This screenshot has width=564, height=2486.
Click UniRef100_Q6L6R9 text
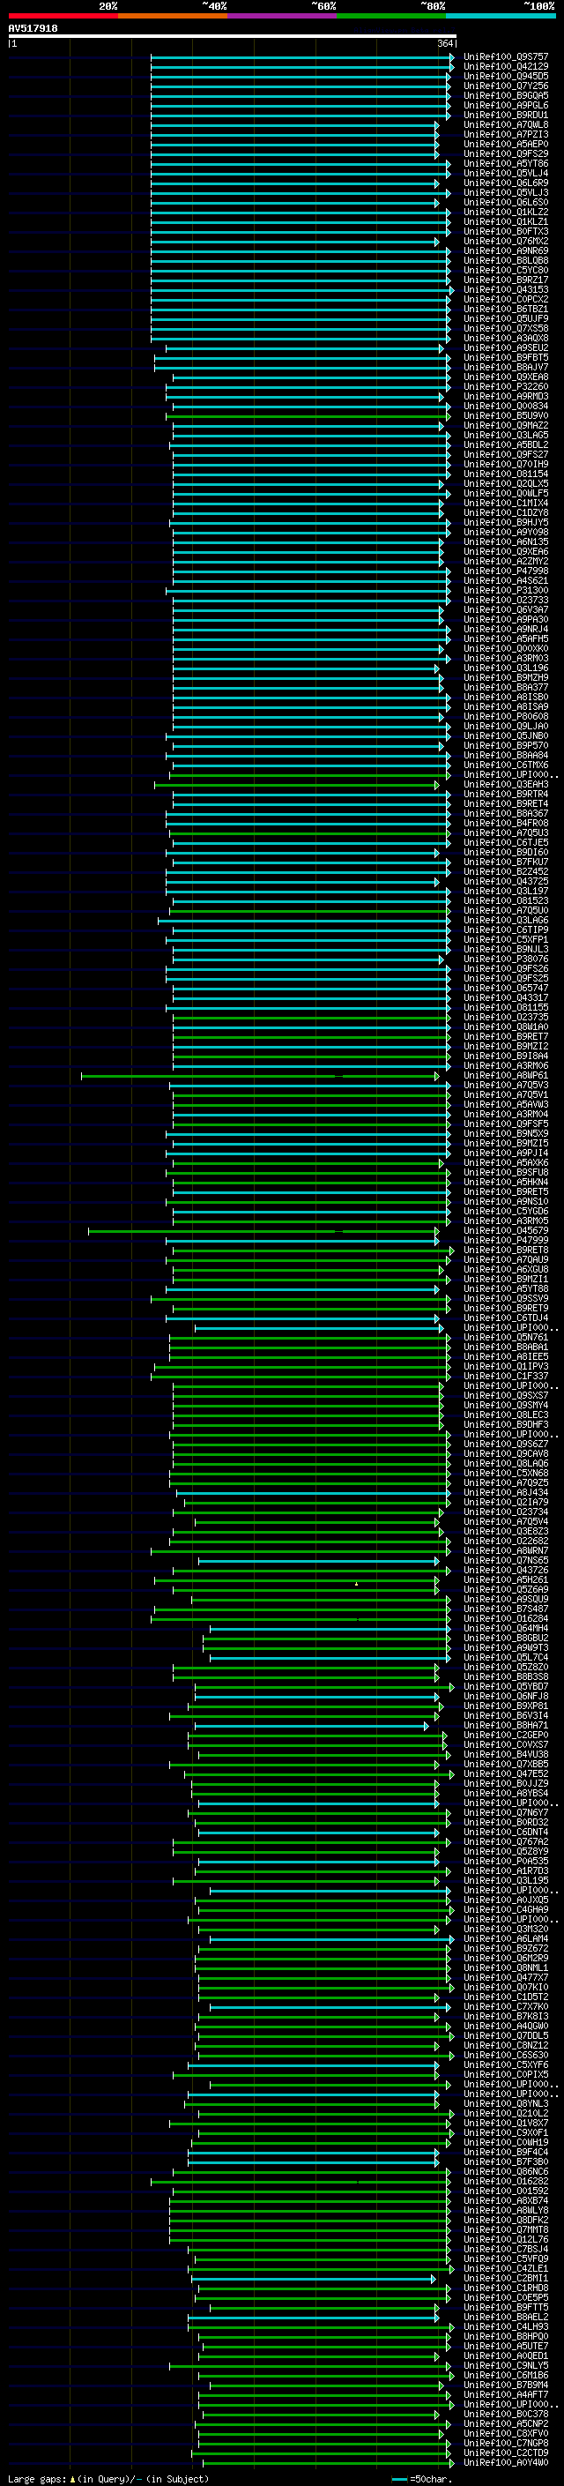click(506, 183)
